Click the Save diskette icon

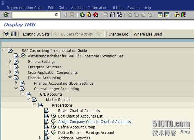(x=72, y=15)
